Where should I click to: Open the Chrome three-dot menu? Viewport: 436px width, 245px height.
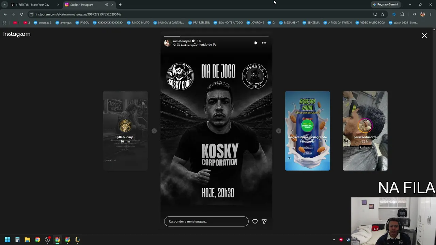(431, 14)
